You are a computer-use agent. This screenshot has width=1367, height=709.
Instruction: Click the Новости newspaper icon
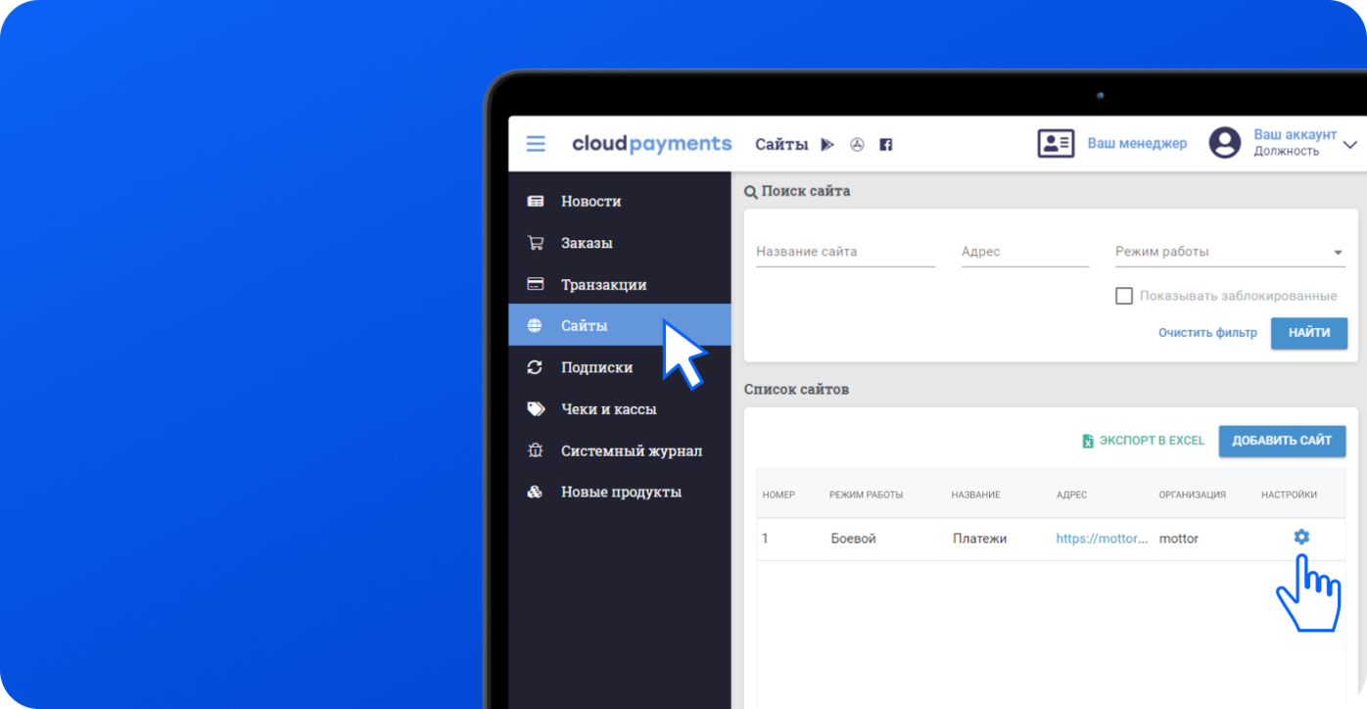(535, 201)
